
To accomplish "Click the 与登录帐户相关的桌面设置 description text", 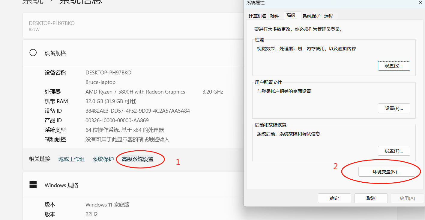I will 284,91.
